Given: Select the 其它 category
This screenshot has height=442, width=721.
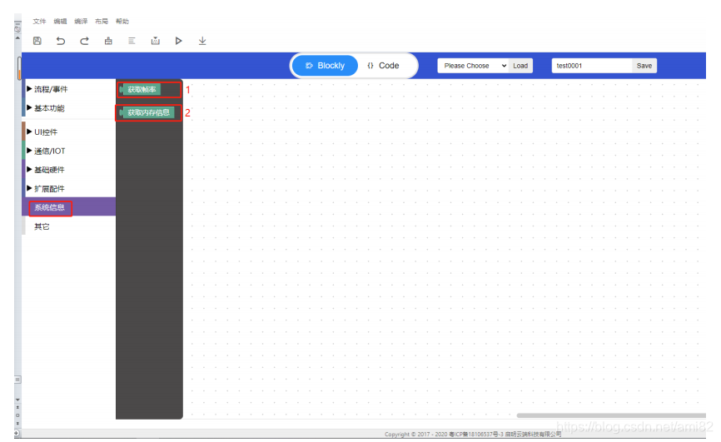Looking at the screenshot, I should coord(69,226).
